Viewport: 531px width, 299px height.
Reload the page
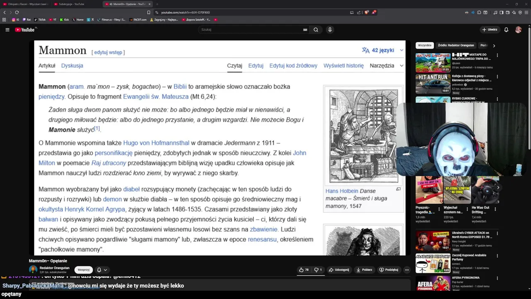(x=17, y=12)
